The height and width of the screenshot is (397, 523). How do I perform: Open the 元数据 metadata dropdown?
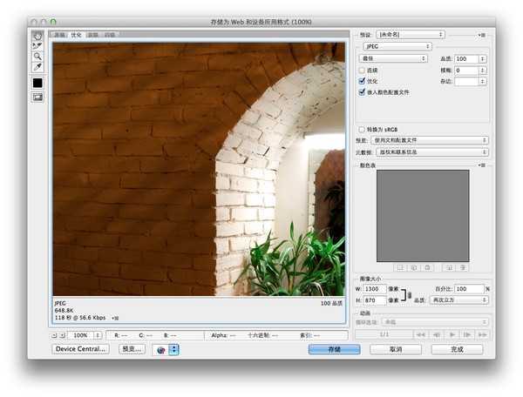point(432,152)
